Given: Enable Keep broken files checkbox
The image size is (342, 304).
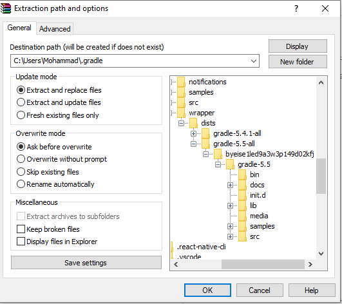Looking at the screenshot, I should pos(21,229).
